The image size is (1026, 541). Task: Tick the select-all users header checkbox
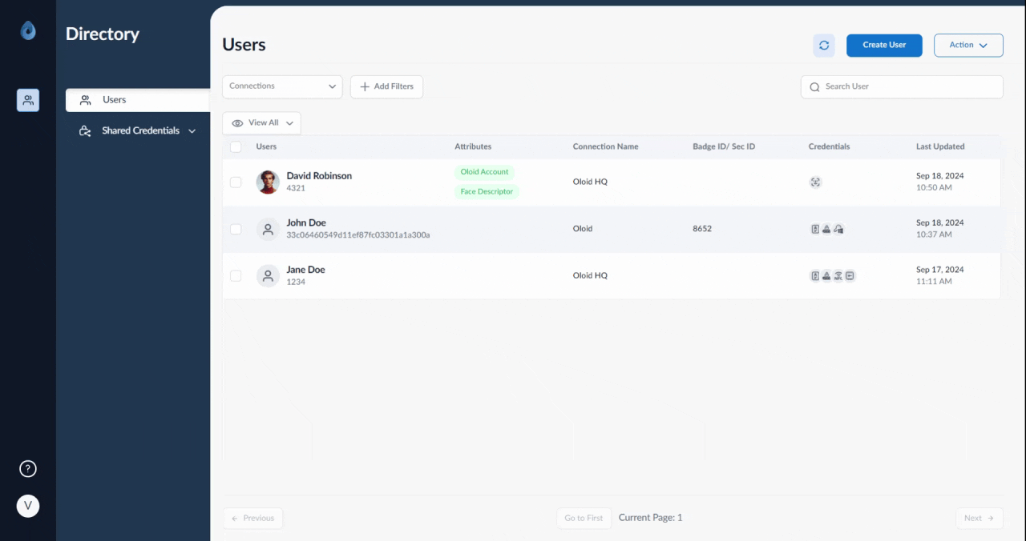(x=236, y=146)
